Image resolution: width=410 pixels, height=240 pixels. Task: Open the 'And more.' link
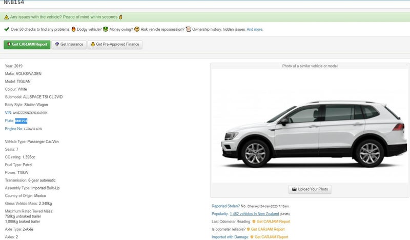click(255, 29)
